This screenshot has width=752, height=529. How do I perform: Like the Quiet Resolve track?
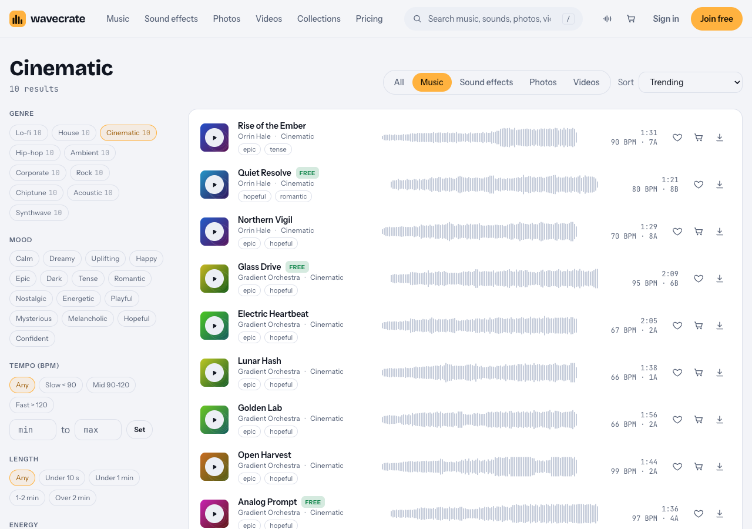[x=699, y=185]
